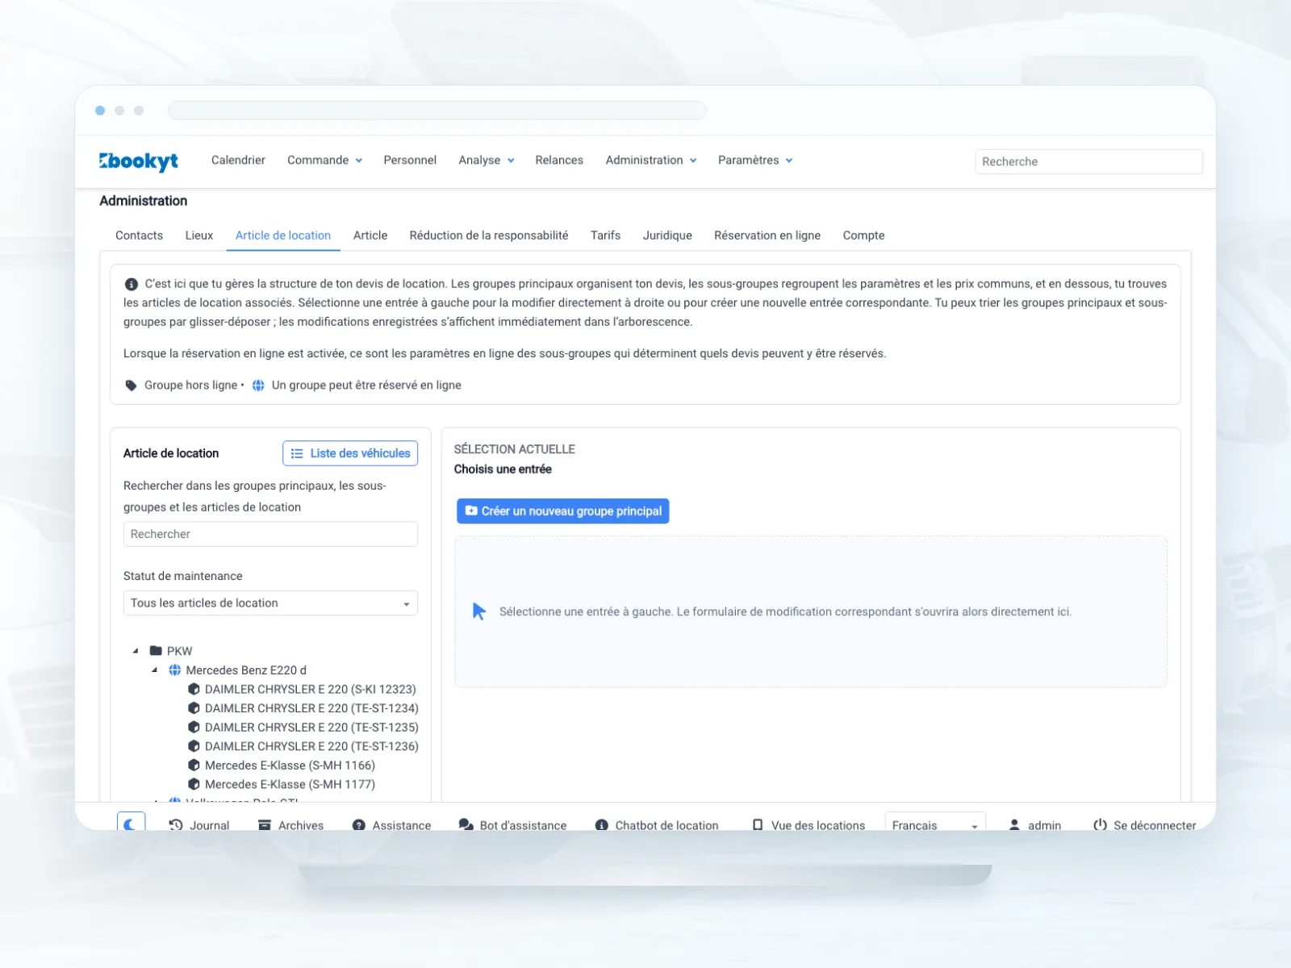This screenshot has width=1291, height=968.
Task: Open the Analyse dropdown menu
Action: (x=487, y=161)
